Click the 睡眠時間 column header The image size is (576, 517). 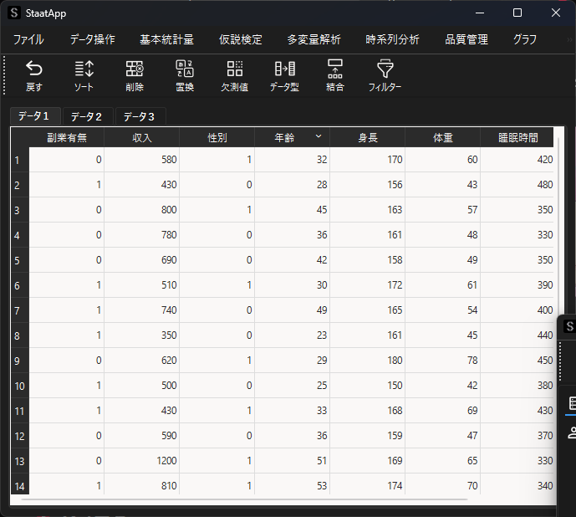click(517, 137)
